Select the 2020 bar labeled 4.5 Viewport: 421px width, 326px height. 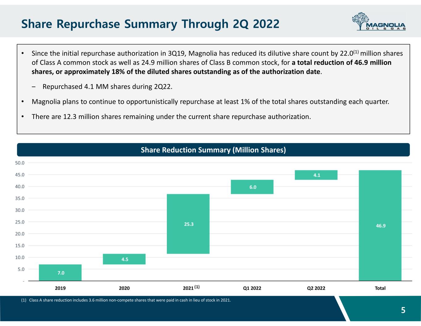(x=124, y=259)
